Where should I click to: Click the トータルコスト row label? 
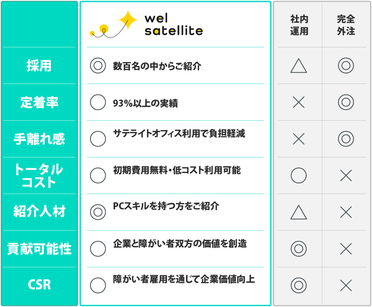[39, 175]
